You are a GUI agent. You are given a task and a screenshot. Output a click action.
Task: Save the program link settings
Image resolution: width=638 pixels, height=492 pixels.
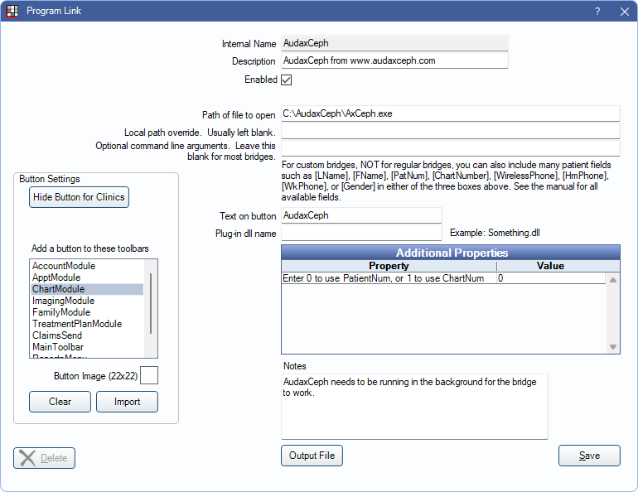(589, 456)
